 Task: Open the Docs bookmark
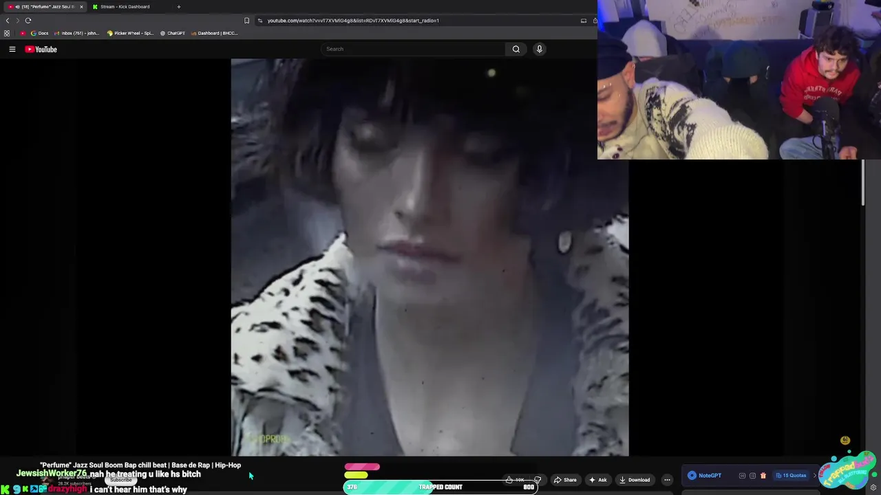tap(39, 33)
